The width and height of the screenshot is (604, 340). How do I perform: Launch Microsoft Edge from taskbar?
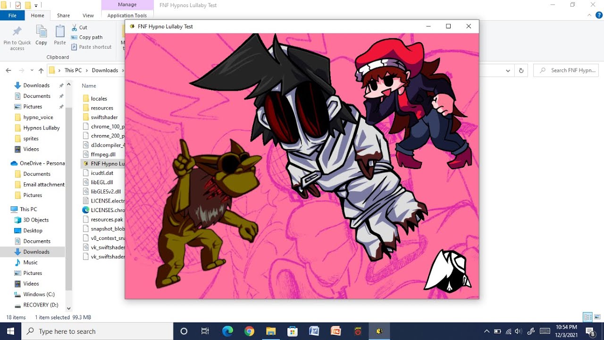tap(227, 331)
